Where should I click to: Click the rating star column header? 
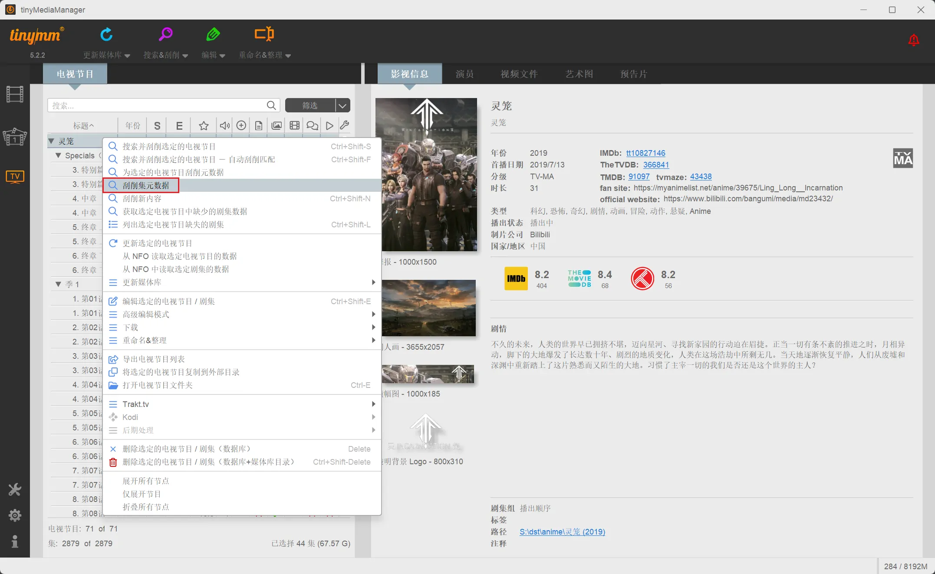click(x=204, y=126)
